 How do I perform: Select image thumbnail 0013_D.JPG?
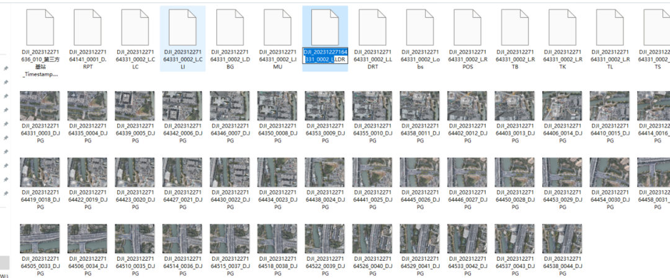(x=514, y=105)
